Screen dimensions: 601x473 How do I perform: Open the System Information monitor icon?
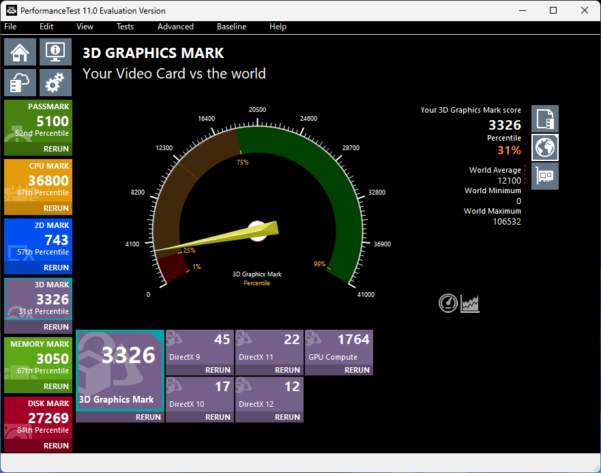click(x=55, y=52)
